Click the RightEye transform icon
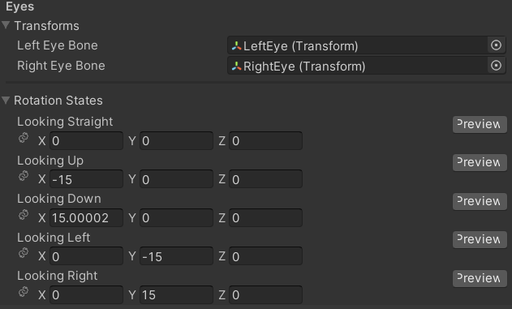Screen dimensions: 512x309 (x=236, y=67)
